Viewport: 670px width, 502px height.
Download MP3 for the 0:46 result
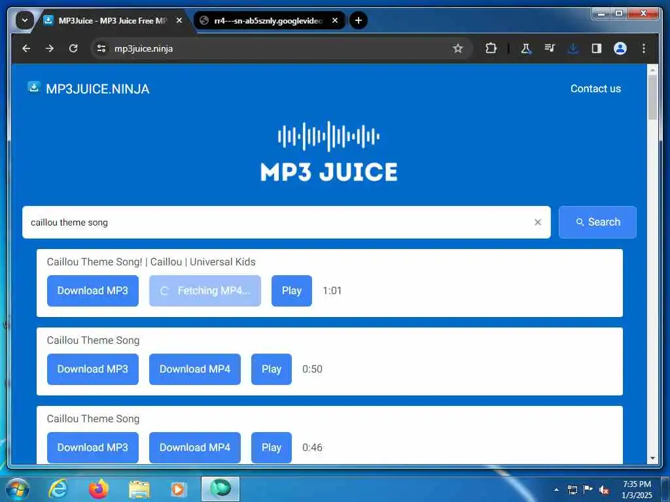click(x=93, y=447)
